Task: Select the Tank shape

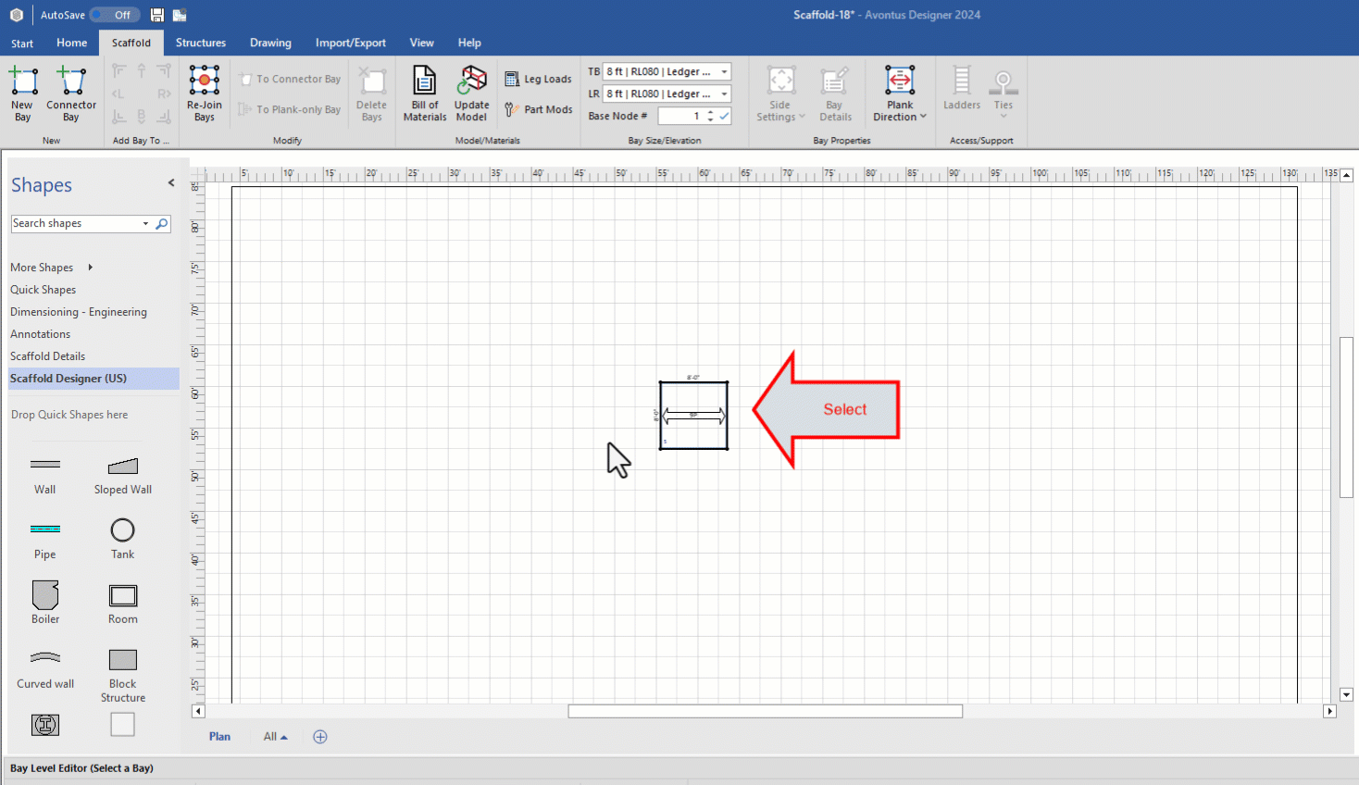Action: click(122, 539)
